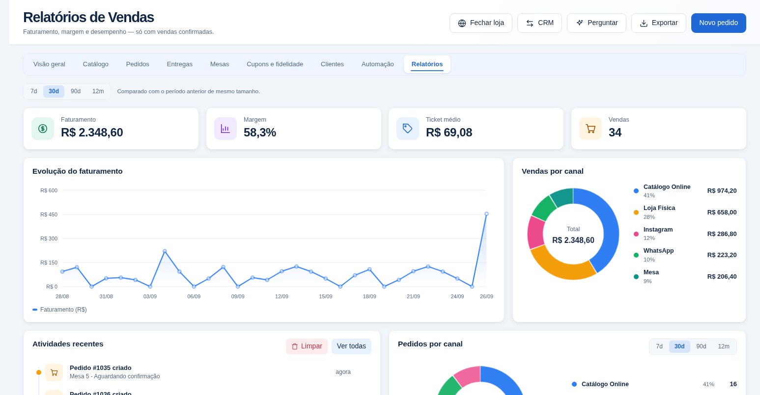Open all activities via Ver todas
This screenshot has width=760, height=395.
pos(351,346)
